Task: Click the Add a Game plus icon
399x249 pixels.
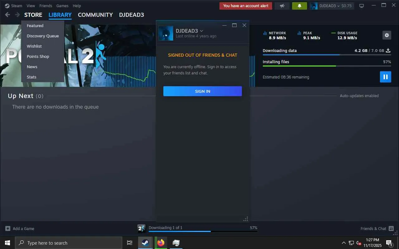Action: point(8,228)
